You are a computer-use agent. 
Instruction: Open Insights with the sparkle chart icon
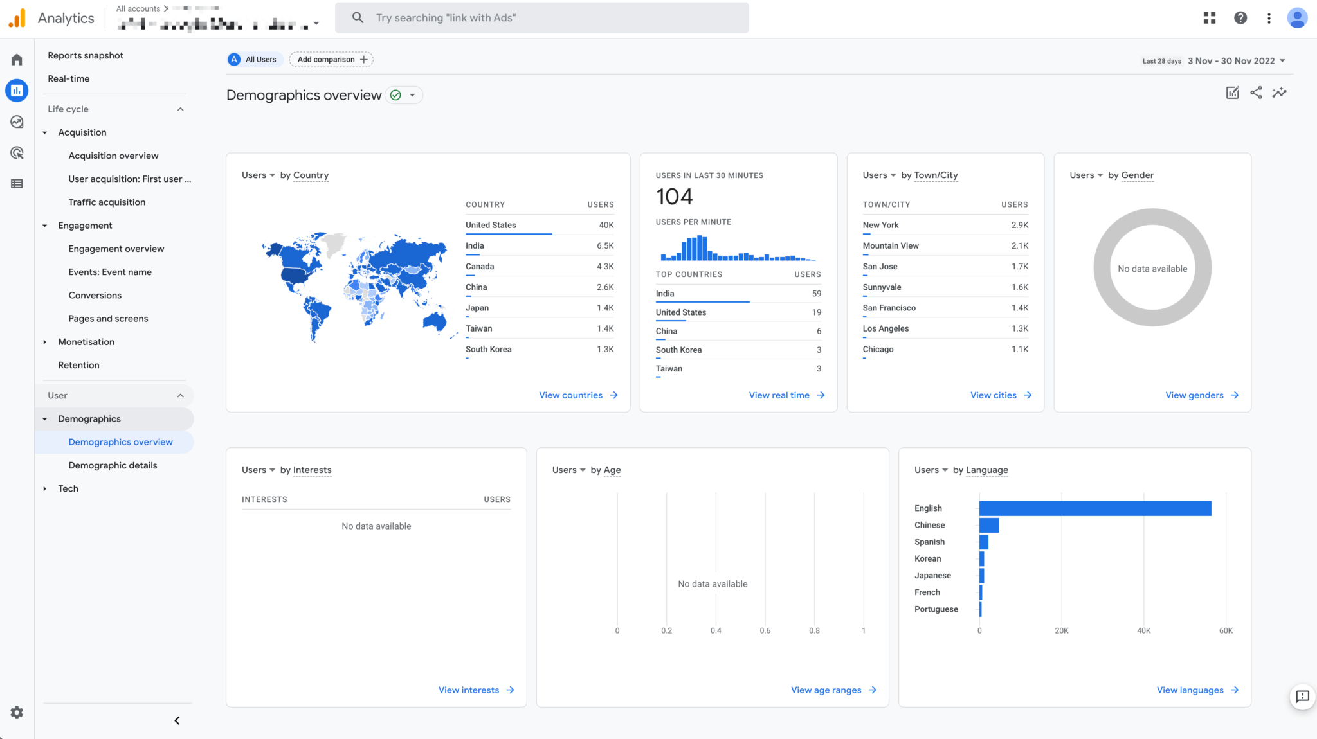coord(1280,93)
